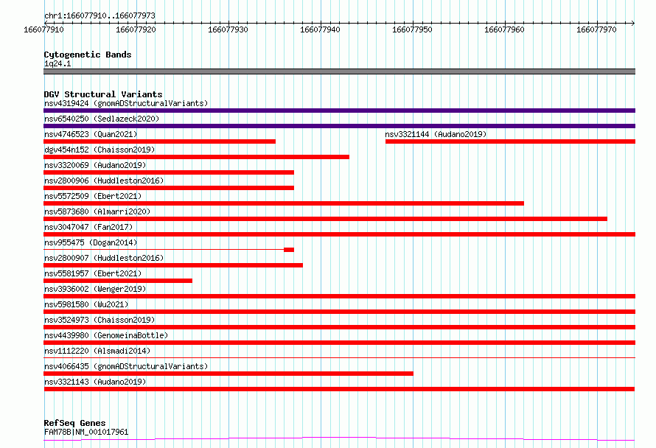Click the red nsv3321144 variant bar
The image size is (656, 448).
510,141
